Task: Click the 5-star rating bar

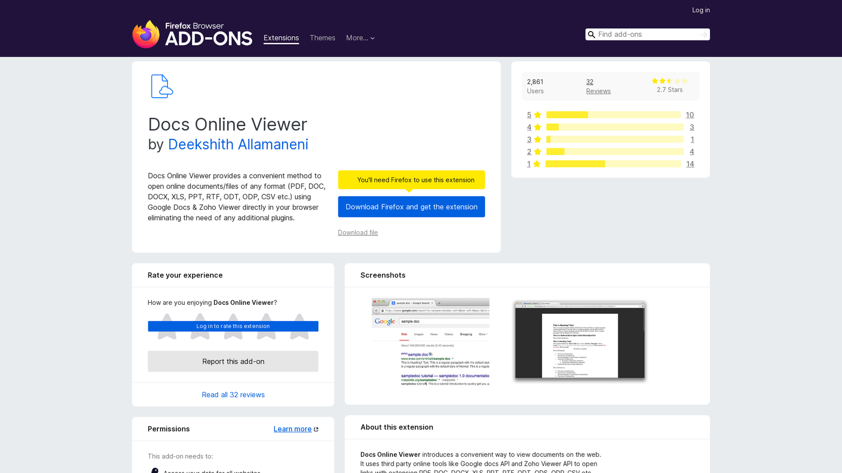Action: click(613, 115)
